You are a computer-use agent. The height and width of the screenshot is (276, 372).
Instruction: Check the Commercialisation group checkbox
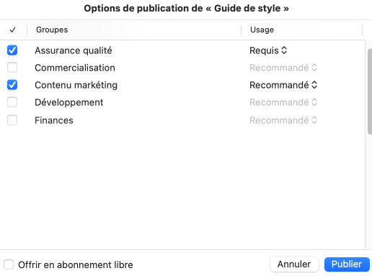coord(12,68)
